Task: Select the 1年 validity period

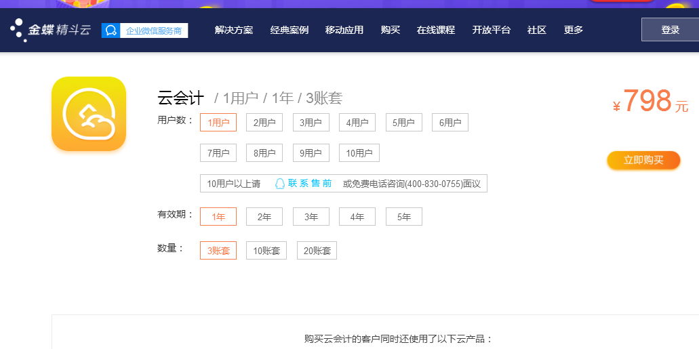Action: (218, 217)
